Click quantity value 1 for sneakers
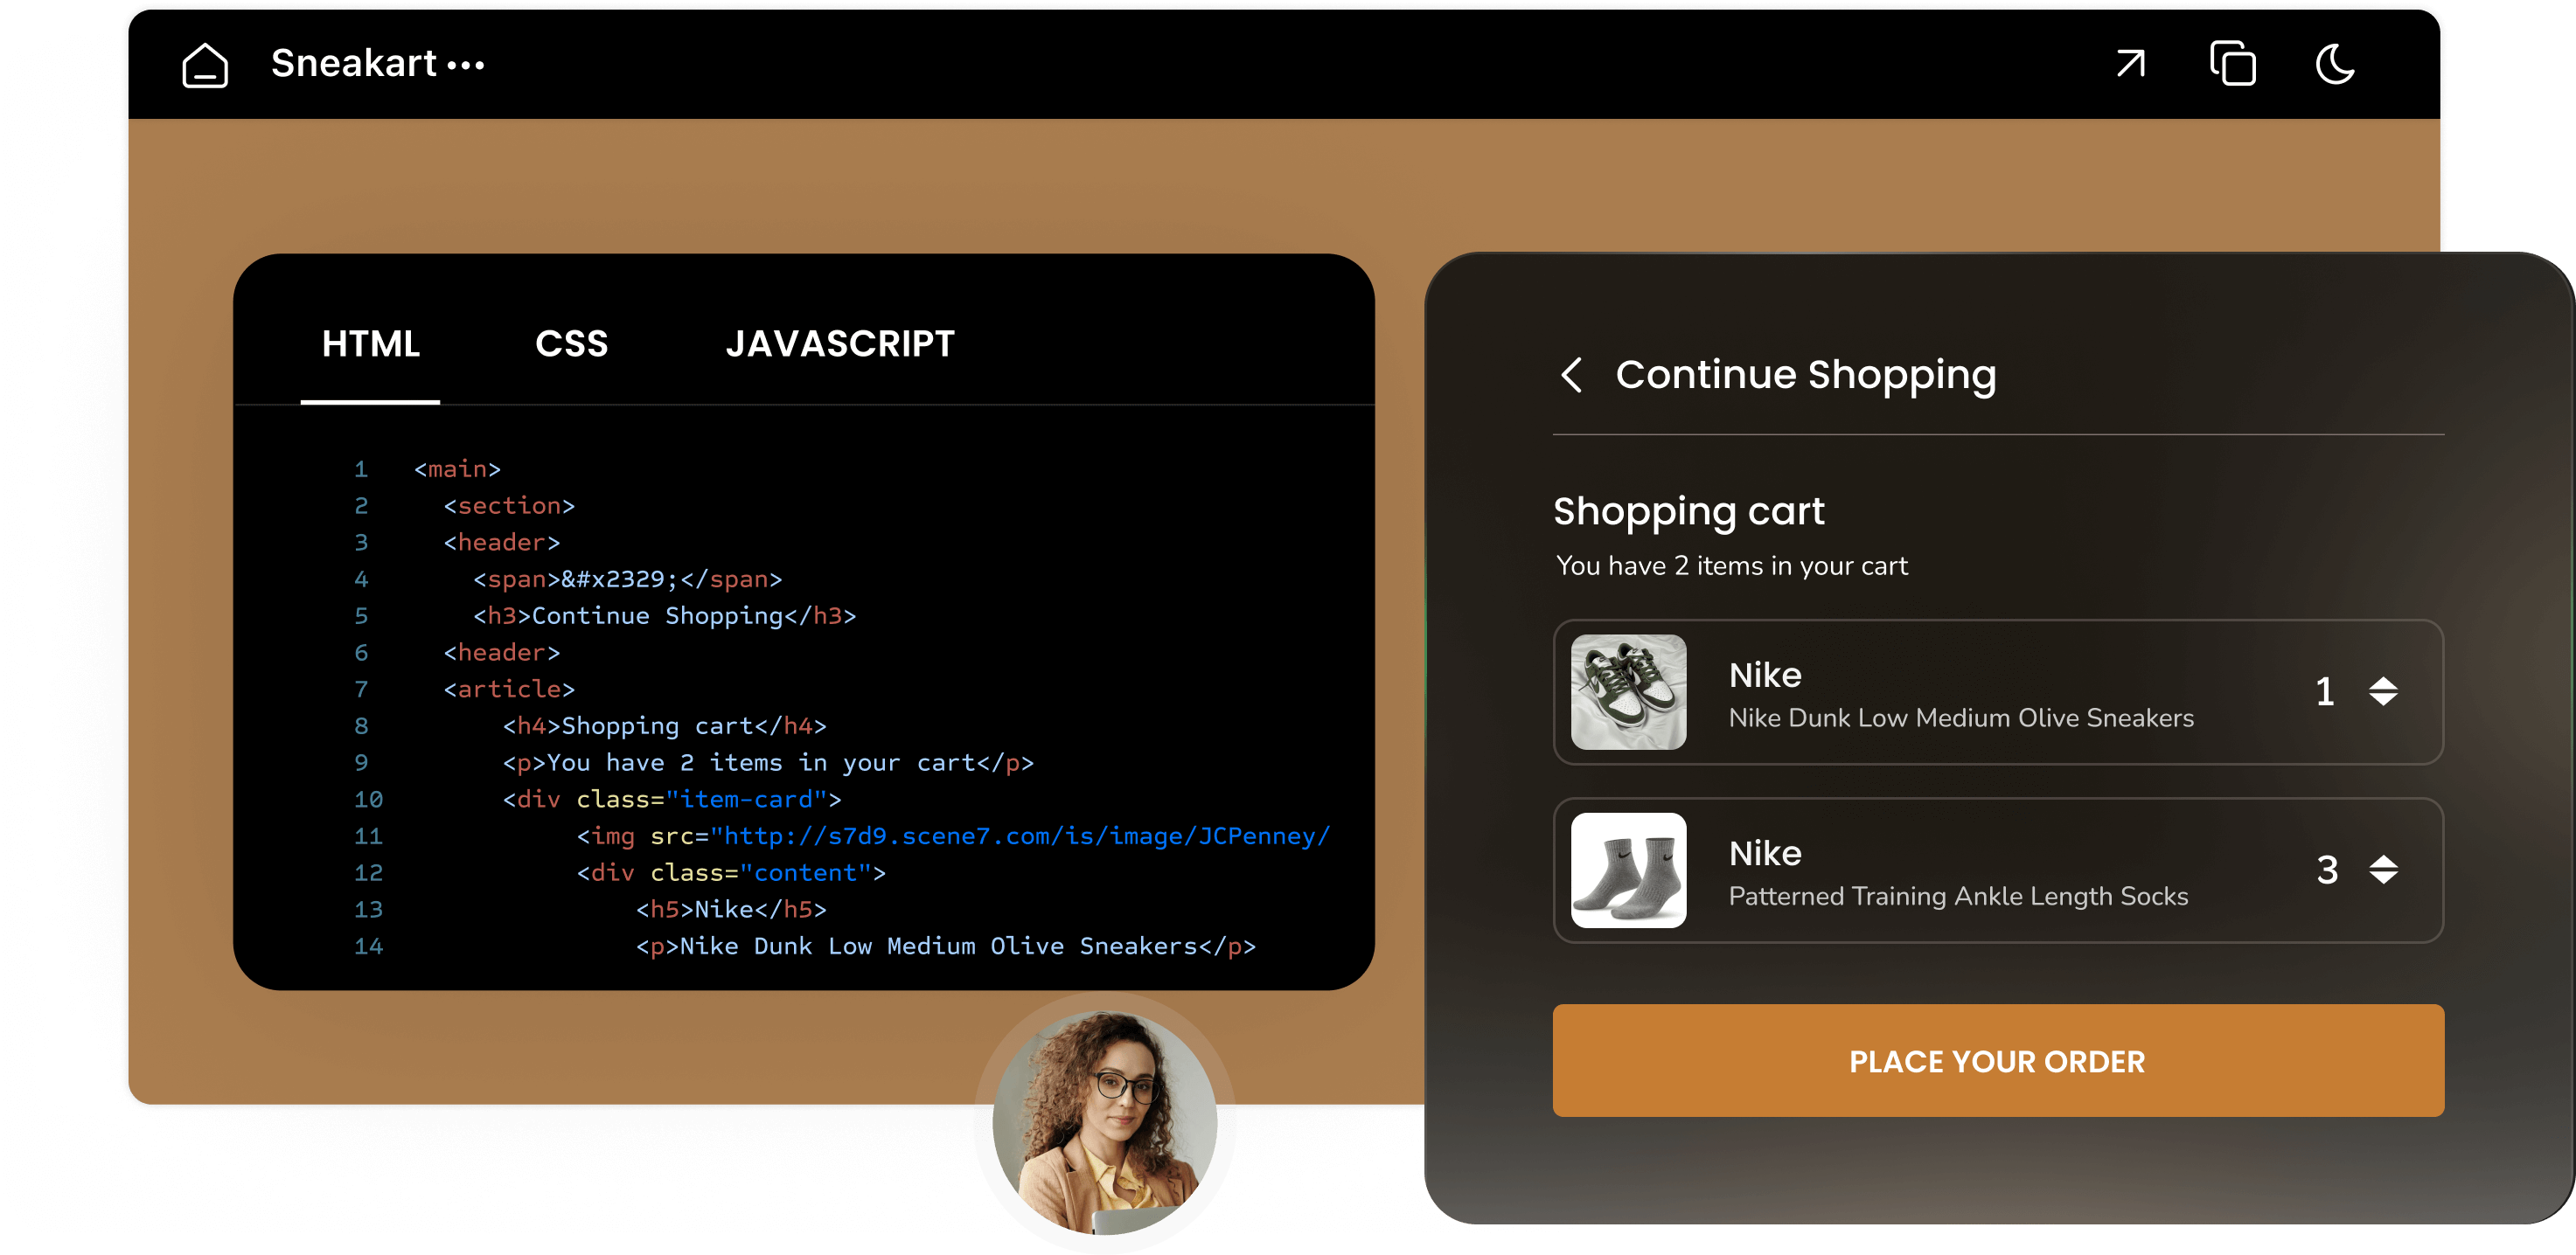This screenshot has width=2576, height=1255. pyautogui.click(x=2325, y=691)
